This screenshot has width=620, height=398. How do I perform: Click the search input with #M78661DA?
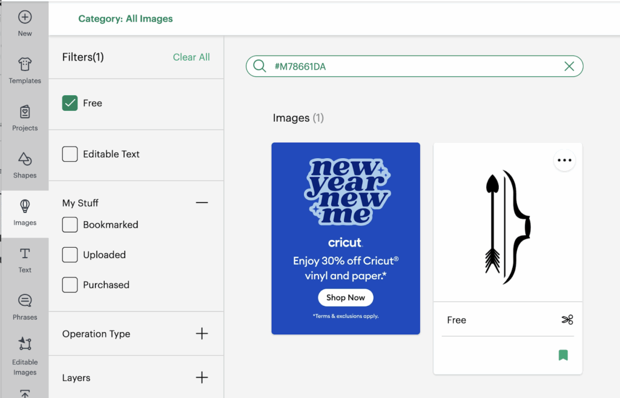414,66
